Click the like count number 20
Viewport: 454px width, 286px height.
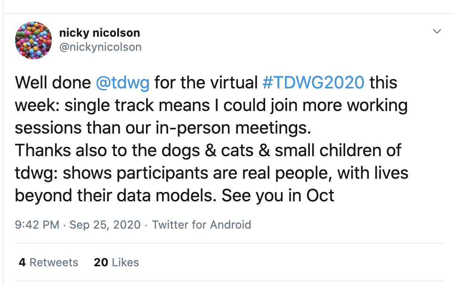click(101, 262)
